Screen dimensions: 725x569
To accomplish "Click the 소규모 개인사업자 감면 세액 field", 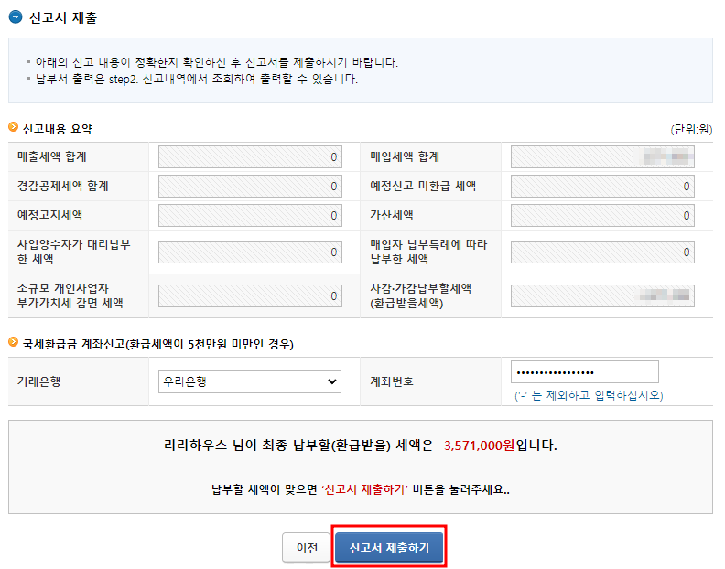I will coord(250,295).
